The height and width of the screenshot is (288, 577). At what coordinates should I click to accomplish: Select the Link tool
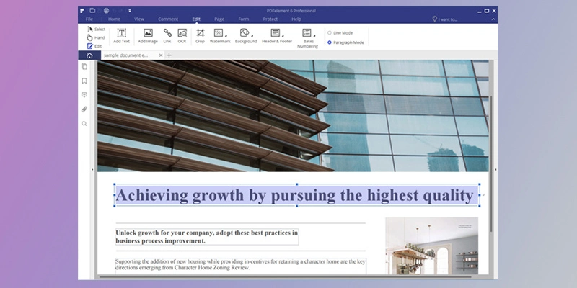pyautogui.click(x=167, y=36)
